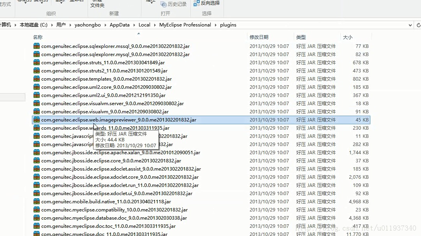Sort by 修改日期 column header
The image size is (421, 236).
(259, 37)
